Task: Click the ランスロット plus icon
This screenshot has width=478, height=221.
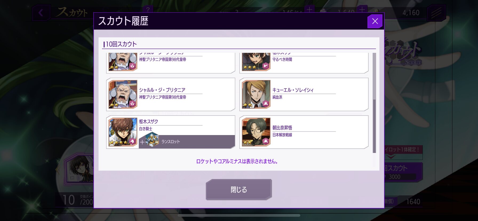Action: (x=142, y=142)
